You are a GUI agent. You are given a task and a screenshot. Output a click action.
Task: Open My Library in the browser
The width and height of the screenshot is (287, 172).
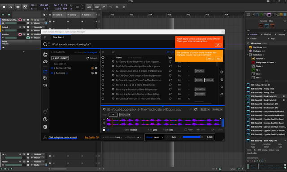point(257,47)
